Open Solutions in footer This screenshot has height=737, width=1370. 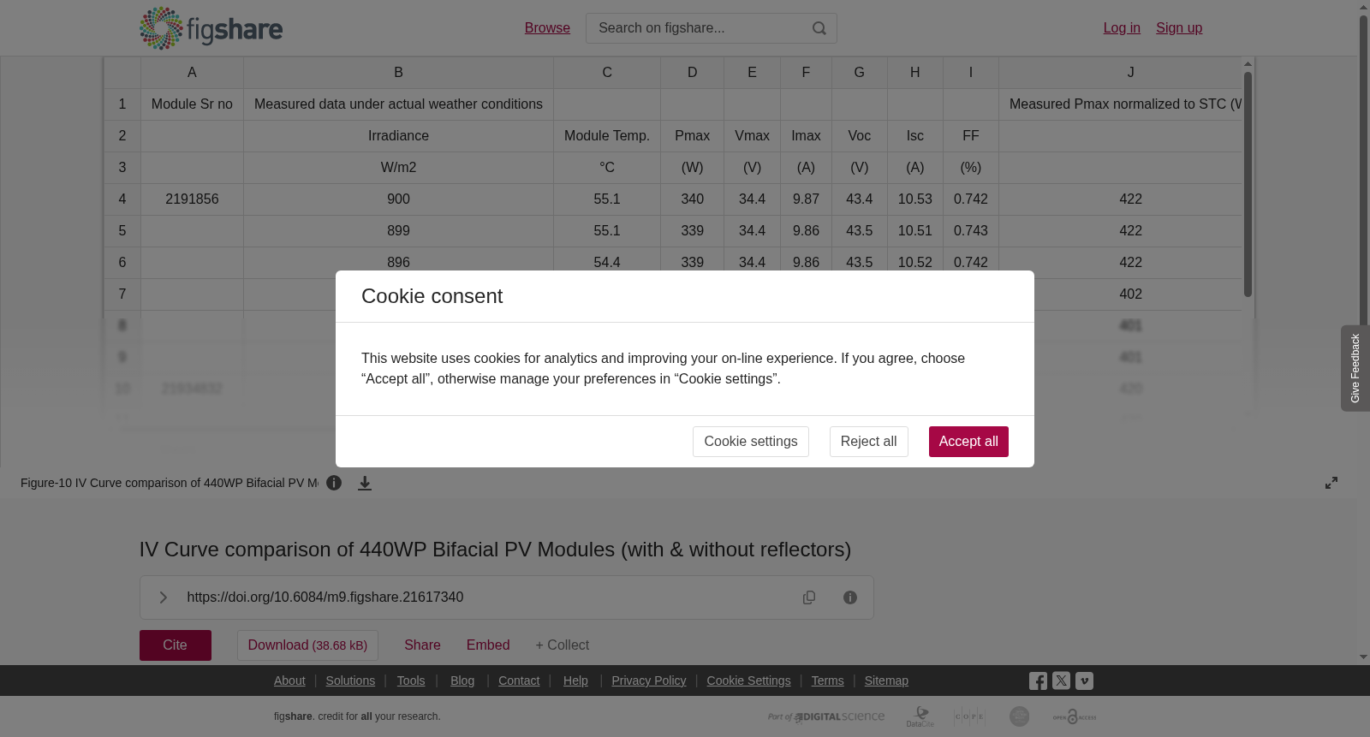350,681
